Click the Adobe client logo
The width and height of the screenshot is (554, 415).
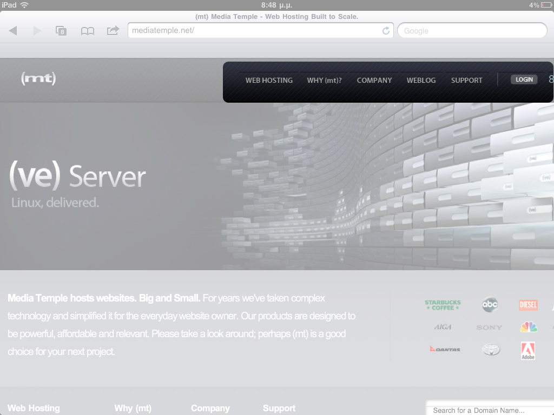[x=527, y=351]
